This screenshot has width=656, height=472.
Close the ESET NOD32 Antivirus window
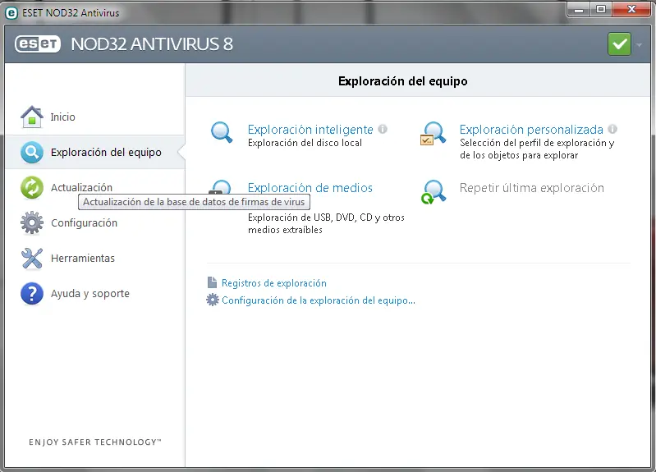(631, 10)
